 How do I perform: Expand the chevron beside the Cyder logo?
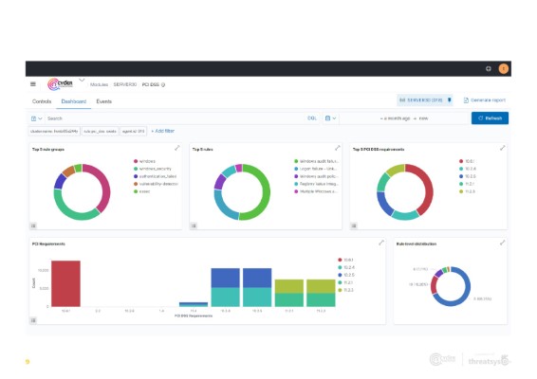(82, 80)
